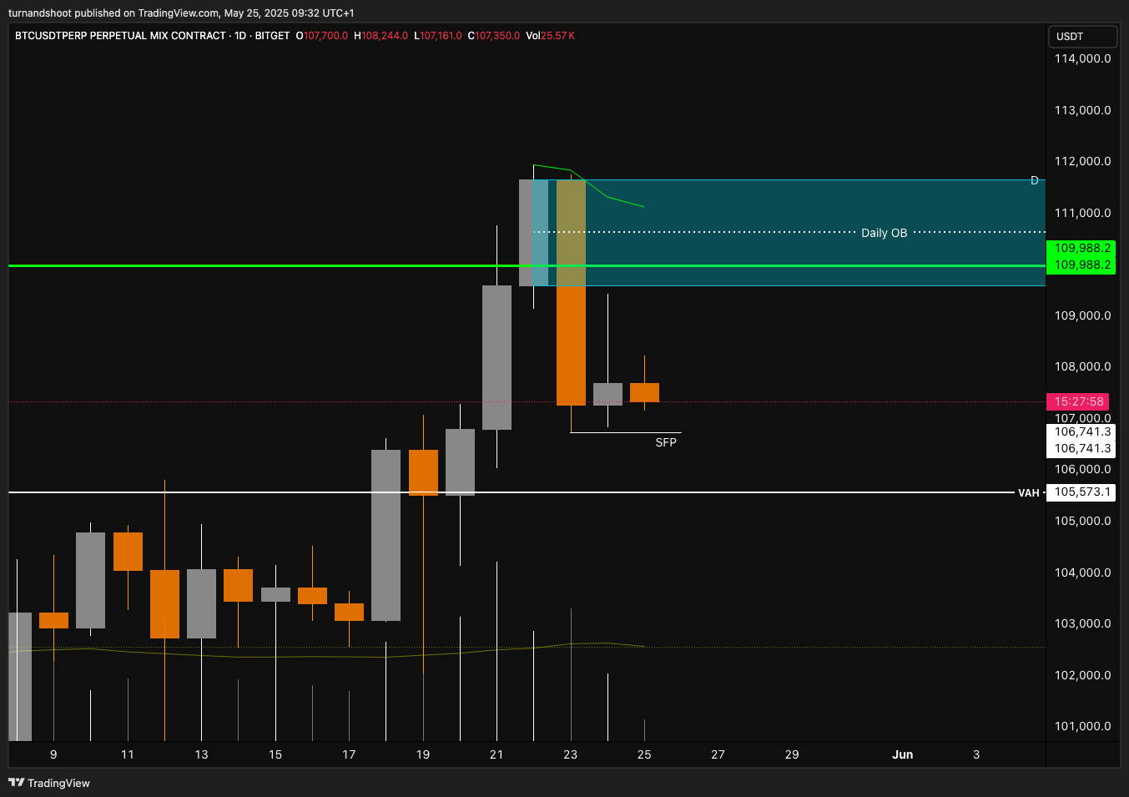The width and height of the screenshot is (1129, 797).
Task: Select the Daily OB label text
Action: pos(884,233)
